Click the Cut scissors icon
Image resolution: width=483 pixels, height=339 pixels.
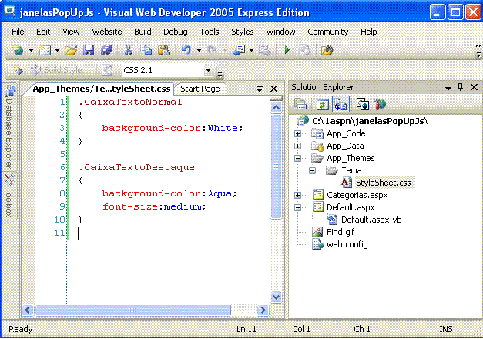point(128,50)
